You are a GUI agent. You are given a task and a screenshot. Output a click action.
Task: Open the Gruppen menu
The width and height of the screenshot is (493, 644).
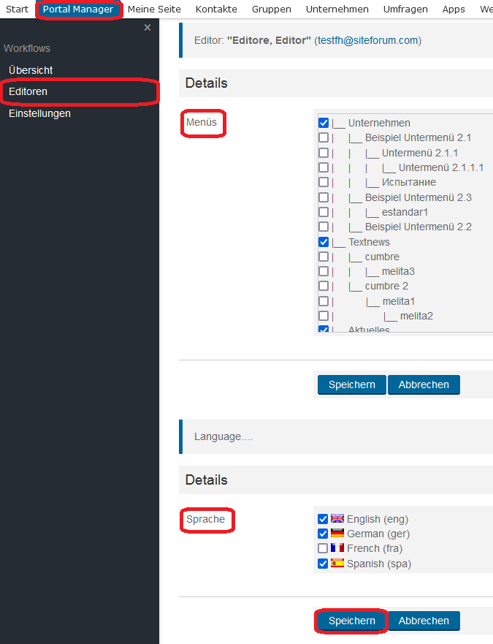point(272,9)
